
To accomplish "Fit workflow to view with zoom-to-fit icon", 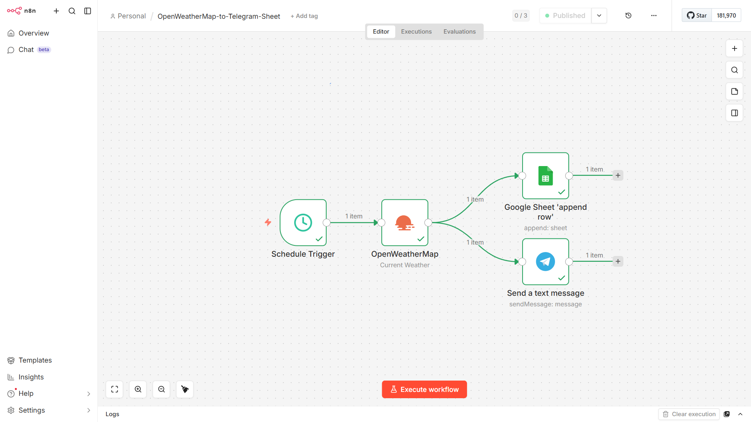I will click(115, 389).
